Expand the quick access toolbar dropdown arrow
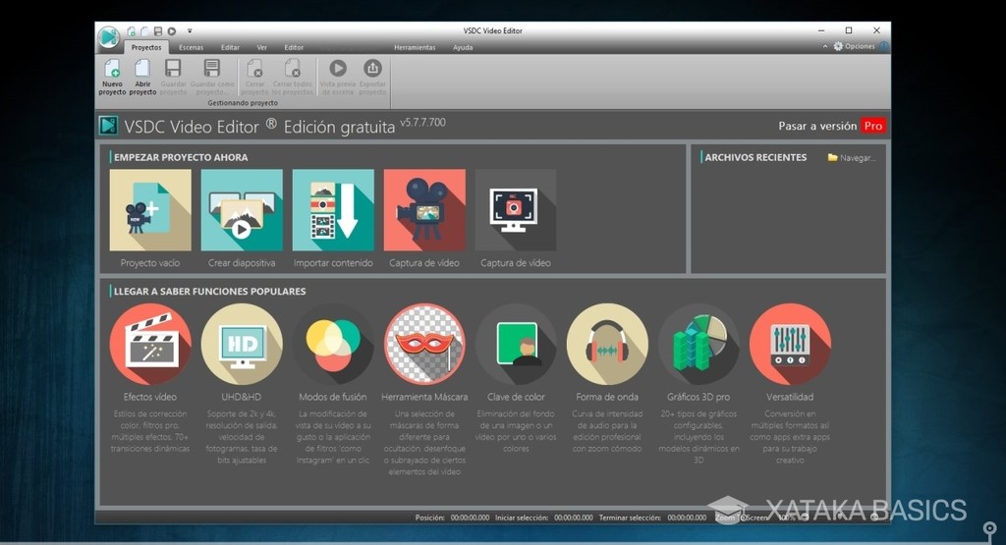The image size is (1006, 545). [x=190, y=31]
